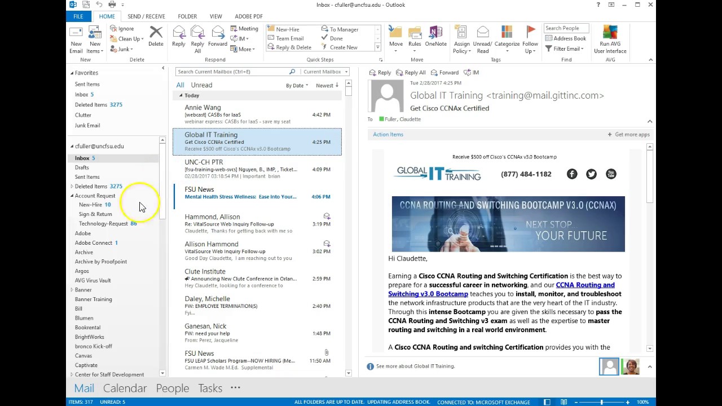Click Forward in reading pane
This screenshot has width=722, height=406.
(x=444, y=72)
